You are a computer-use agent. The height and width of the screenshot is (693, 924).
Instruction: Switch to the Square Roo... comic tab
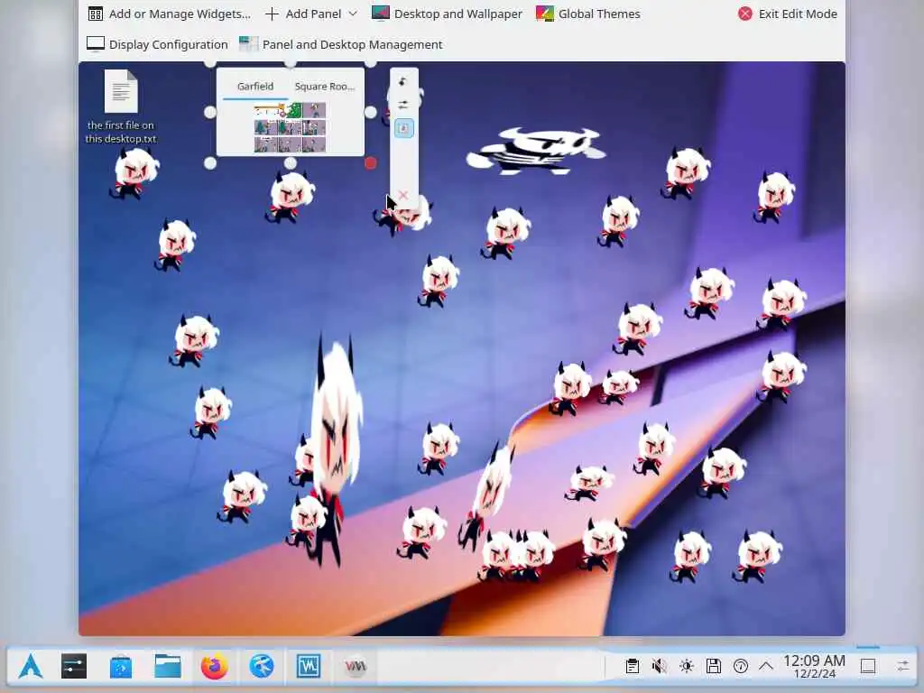tap(325, 86)
